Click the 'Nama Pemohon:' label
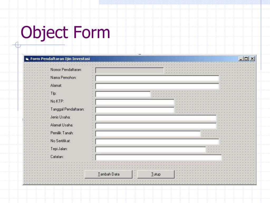 [x=63, y=77]
